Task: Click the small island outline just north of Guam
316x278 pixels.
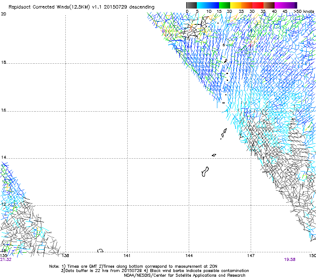Action: tap(214, 155)
